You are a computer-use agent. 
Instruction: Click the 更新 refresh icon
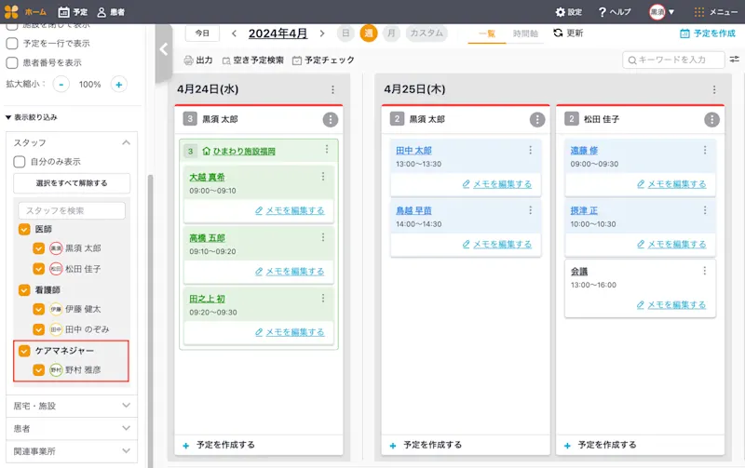click(x=558, y=33)
